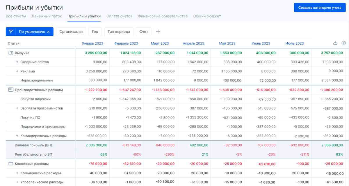Viewport: 349px width, 186px height.
Task: Open table settings gear icon
Action: [344, 43]
